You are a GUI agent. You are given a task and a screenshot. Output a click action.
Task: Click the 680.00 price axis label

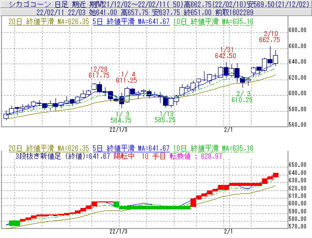click(x=297, y=30)
